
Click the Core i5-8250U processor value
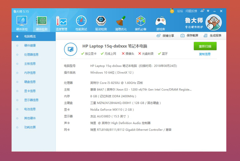coord(116,83)
